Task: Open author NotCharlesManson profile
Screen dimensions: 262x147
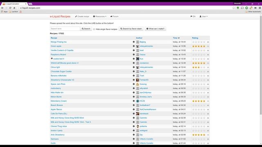Action: click(x=148, y=109)
